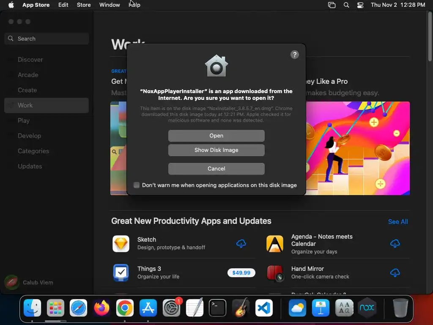Open Terminal from the Dock
433x325 pixels.
click(x=218, y=308)
